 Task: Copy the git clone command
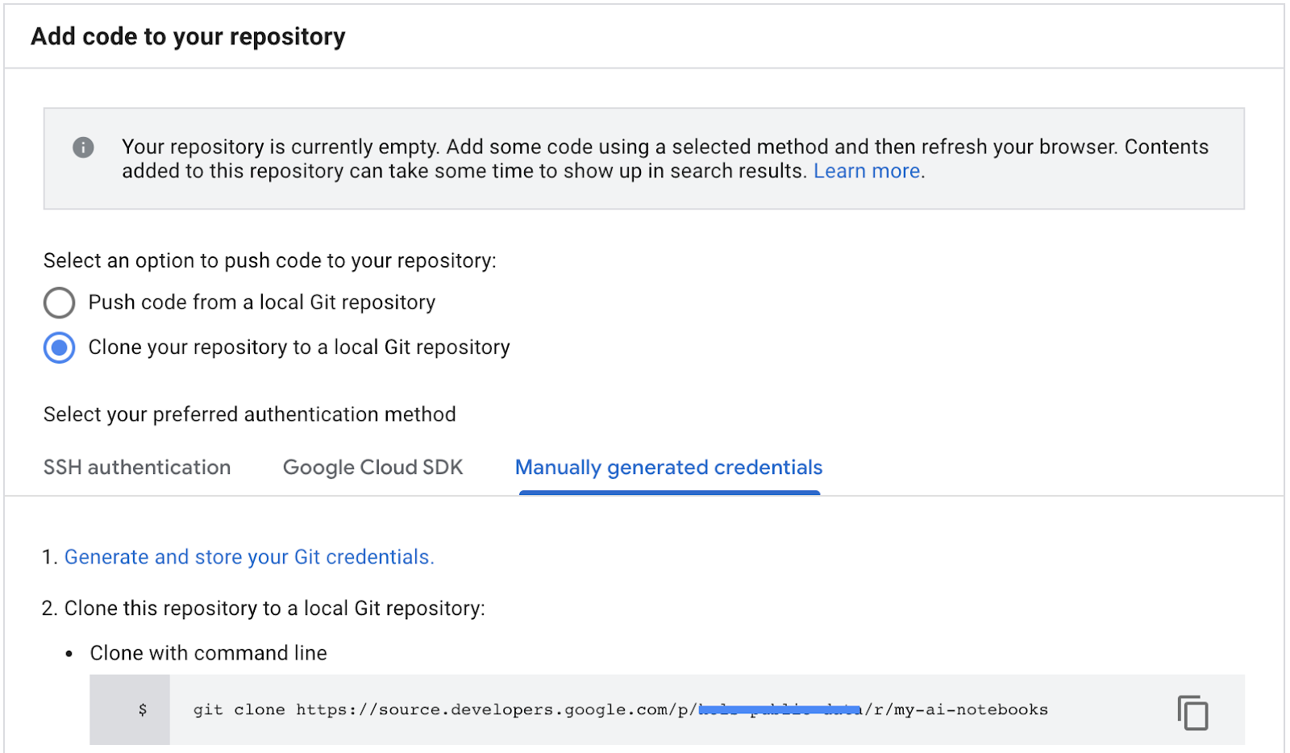pos(1192,712)
